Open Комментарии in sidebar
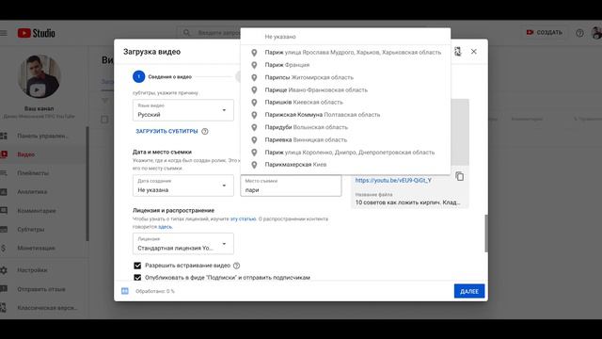This screenshot has height=339, width=602. coord(43,211)
